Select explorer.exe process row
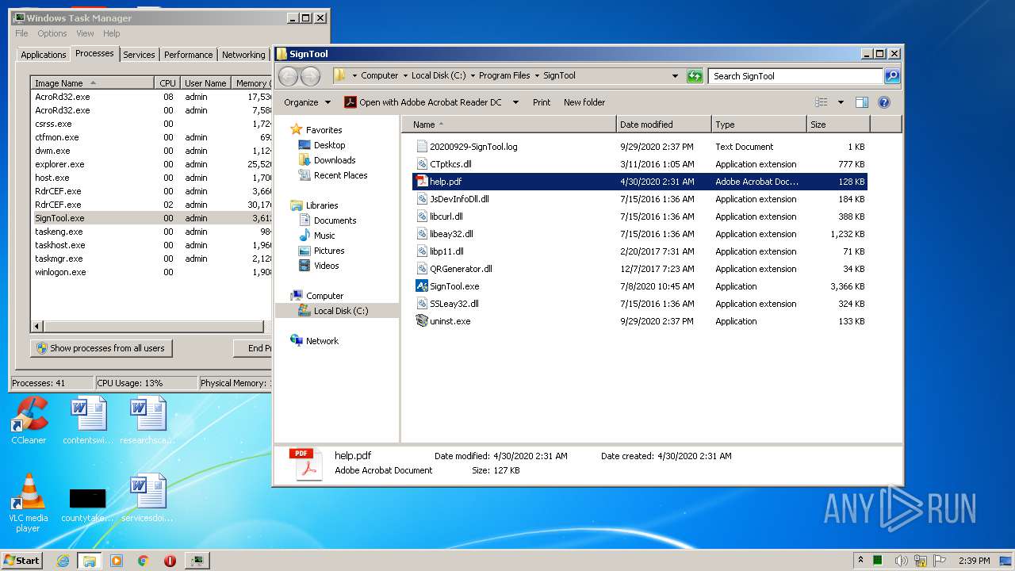 pyautogui.click(x=151, y=164)
